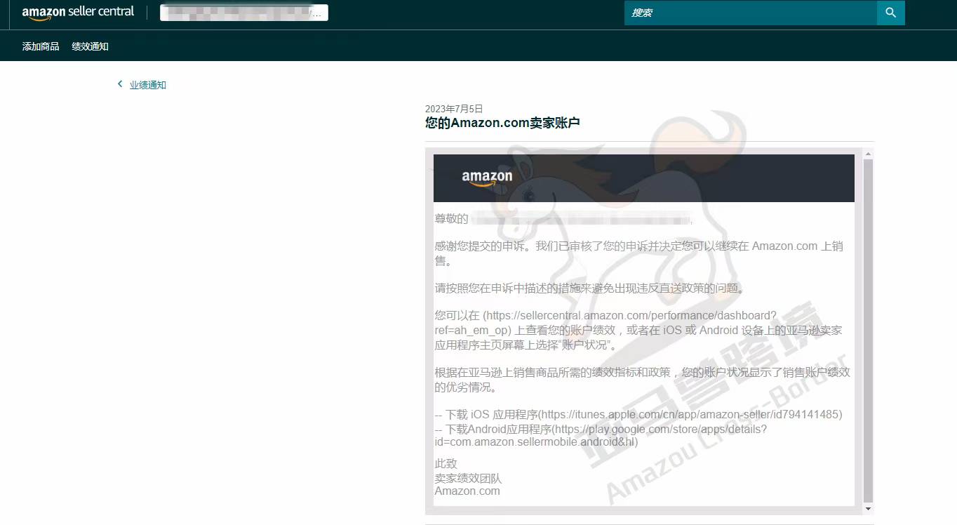Click the greeting 尊敬的
Image resolution: width=957 pixels, height=525 pixels.
[x=451, y=218]
